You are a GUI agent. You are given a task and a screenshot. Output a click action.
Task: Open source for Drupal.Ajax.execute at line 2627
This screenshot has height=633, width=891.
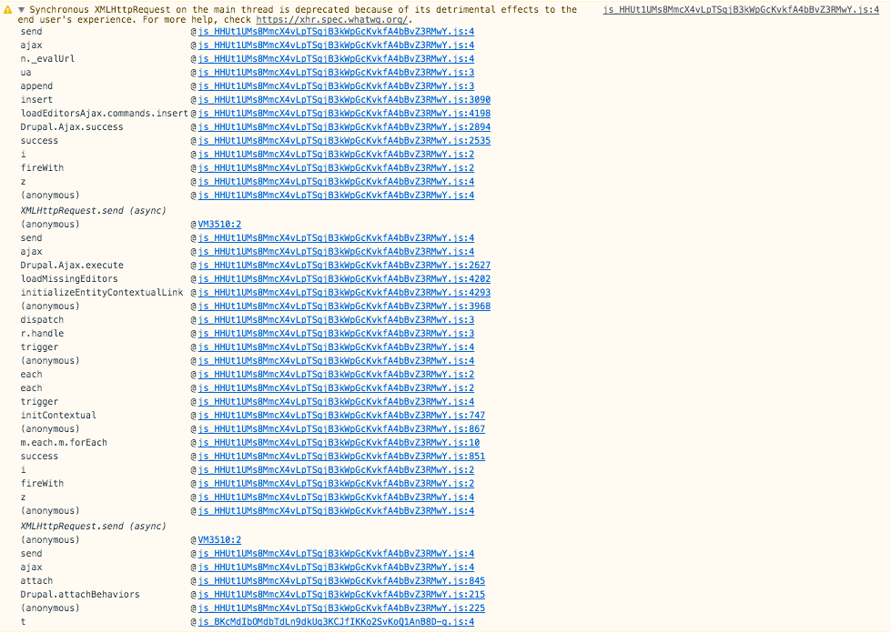(x=342, y=265)
